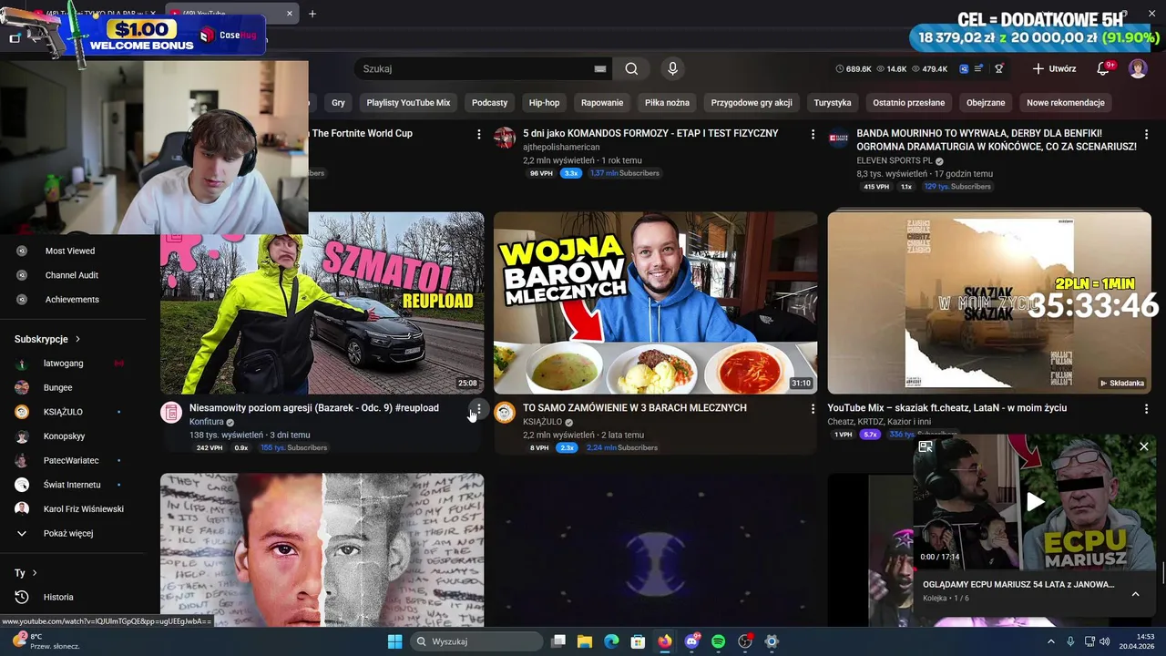Select Rapowanie filter chip
Viewport: 1166px width, 656px height.
click(x=602, y=103)
